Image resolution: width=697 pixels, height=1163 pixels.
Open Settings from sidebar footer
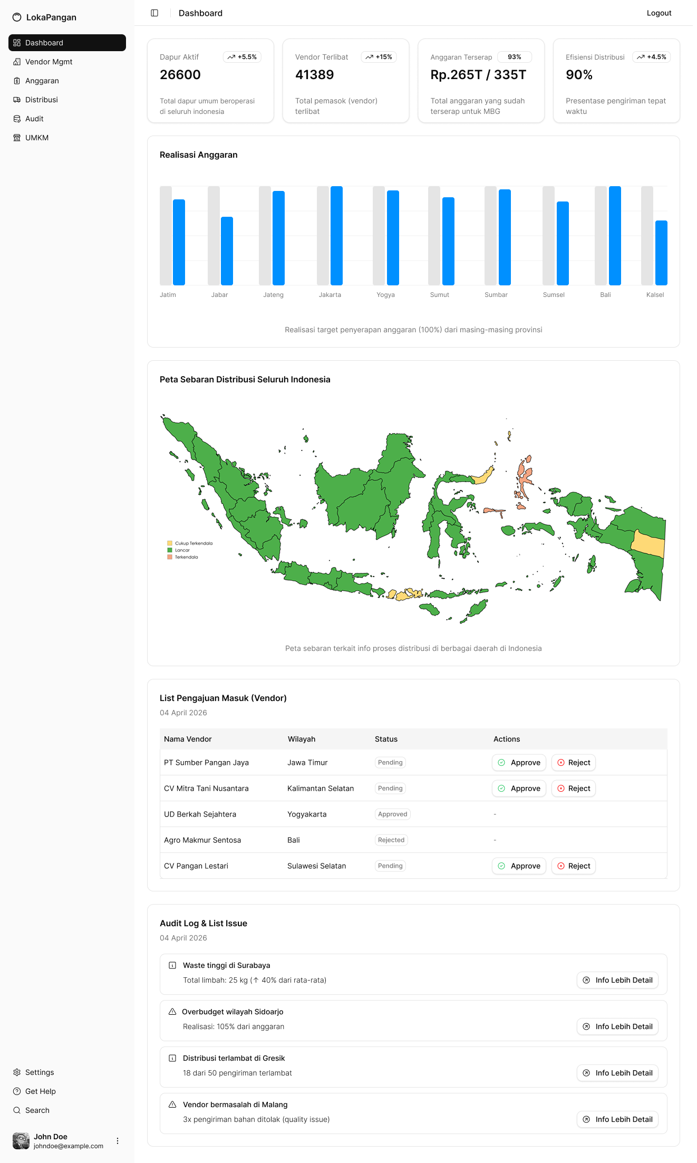67,1072
